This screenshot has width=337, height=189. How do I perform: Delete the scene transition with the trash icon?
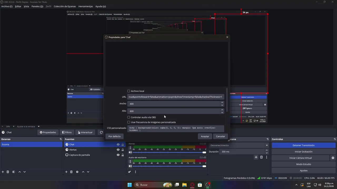pos(261,157)
